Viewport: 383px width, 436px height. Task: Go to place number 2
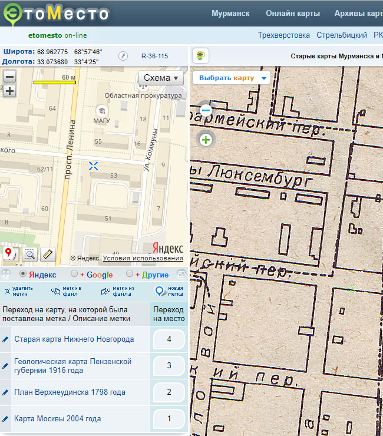pos(169,392)
